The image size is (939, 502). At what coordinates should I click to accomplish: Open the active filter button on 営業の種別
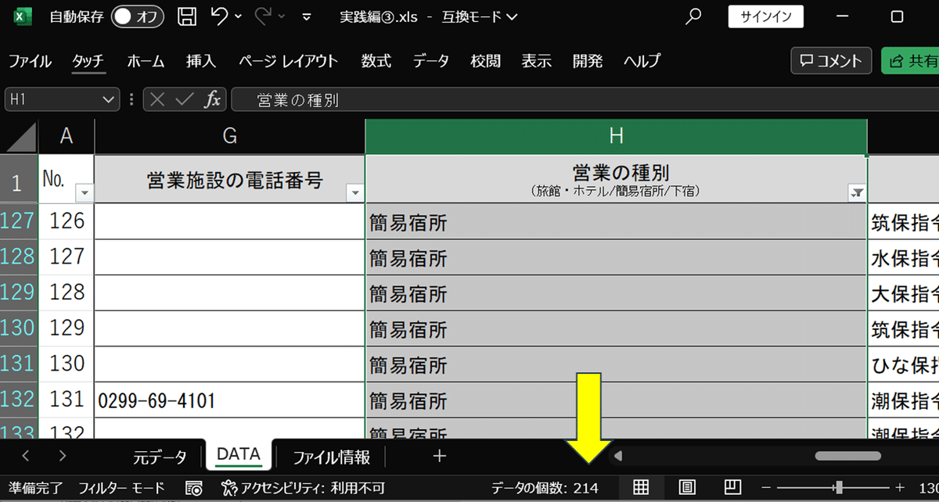point(857,193)
